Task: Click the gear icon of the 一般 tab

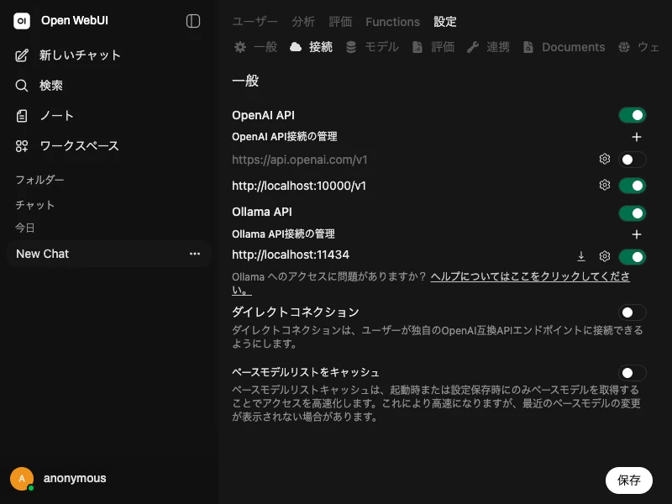Action: click(240, 47)
